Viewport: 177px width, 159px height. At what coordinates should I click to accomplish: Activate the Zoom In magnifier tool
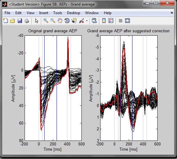coord(46,21)
